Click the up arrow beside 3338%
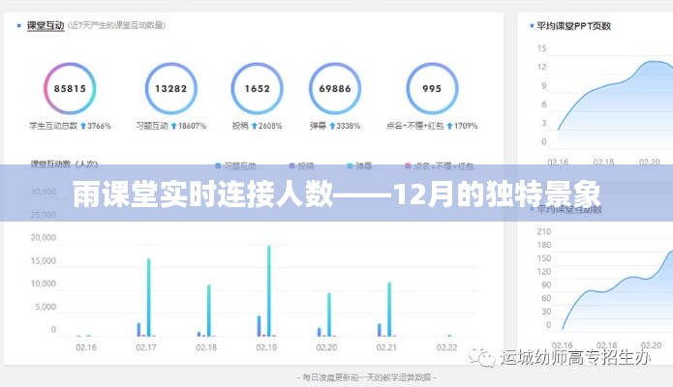This screenshot has height=387, width=673. tap(332, 126)
